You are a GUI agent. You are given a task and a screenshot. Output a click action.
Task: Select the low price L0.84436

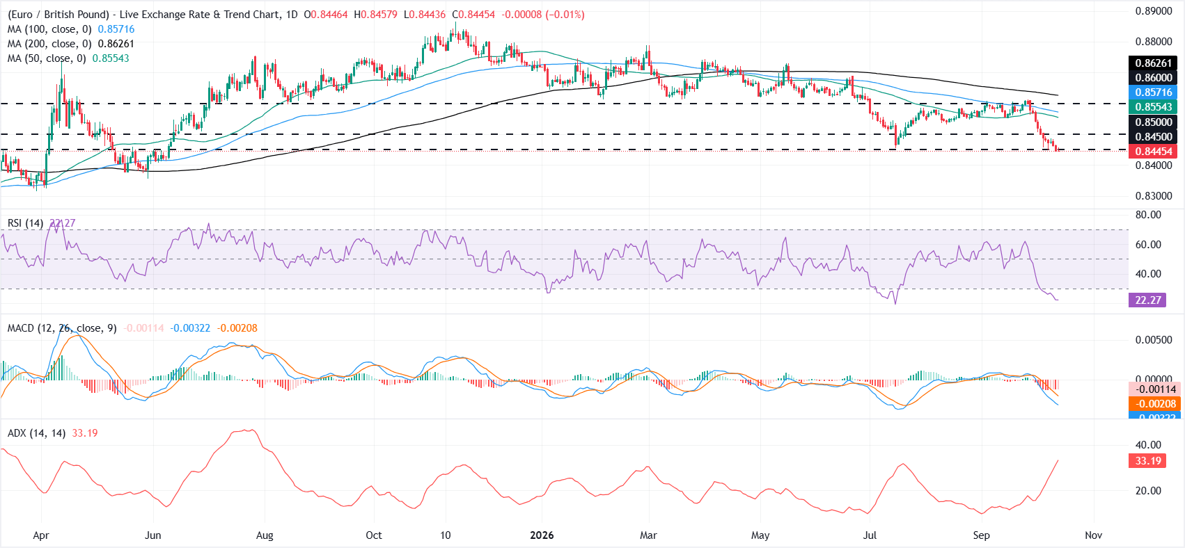[x=425, y=15]
